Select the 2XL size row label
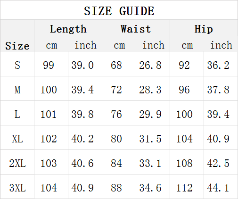Image resolution: width=238 pixels, height=199 pixels. pos(17,163)
